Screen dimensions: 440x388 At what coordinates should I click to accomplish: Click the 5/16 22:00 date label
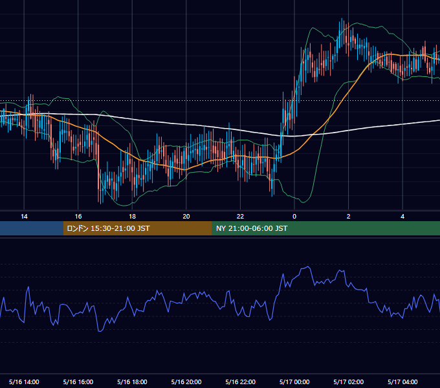pos(241,382)
